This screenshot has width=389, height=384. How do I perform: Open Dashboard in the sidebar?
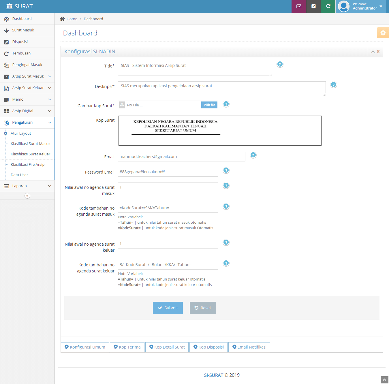click(27, 19)
